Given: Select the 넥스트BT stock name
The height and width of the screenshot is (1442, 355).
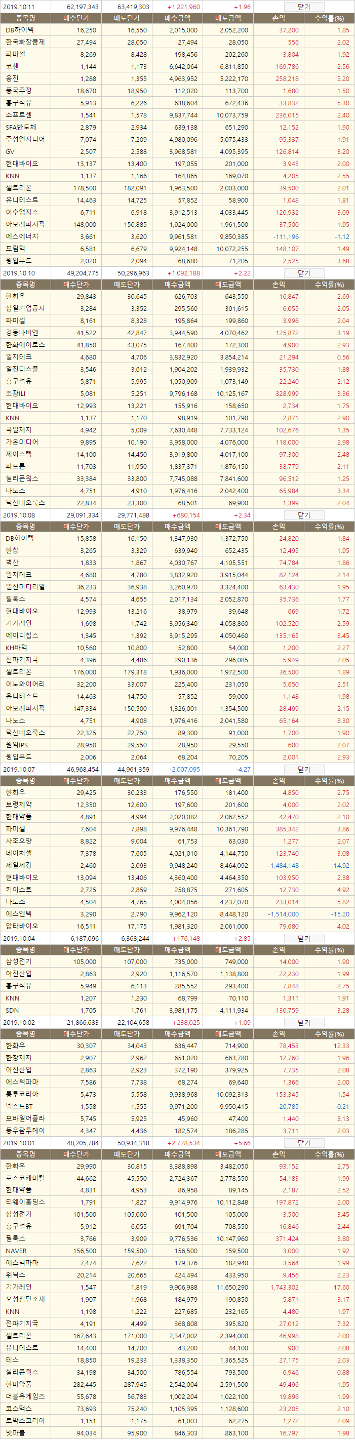Looking at the screenshot, I should point(19,1106).
